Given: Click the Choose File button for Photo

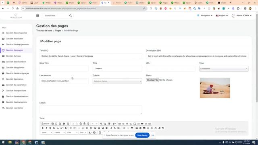Looking at the screenshot, I should tap(152, 80).
